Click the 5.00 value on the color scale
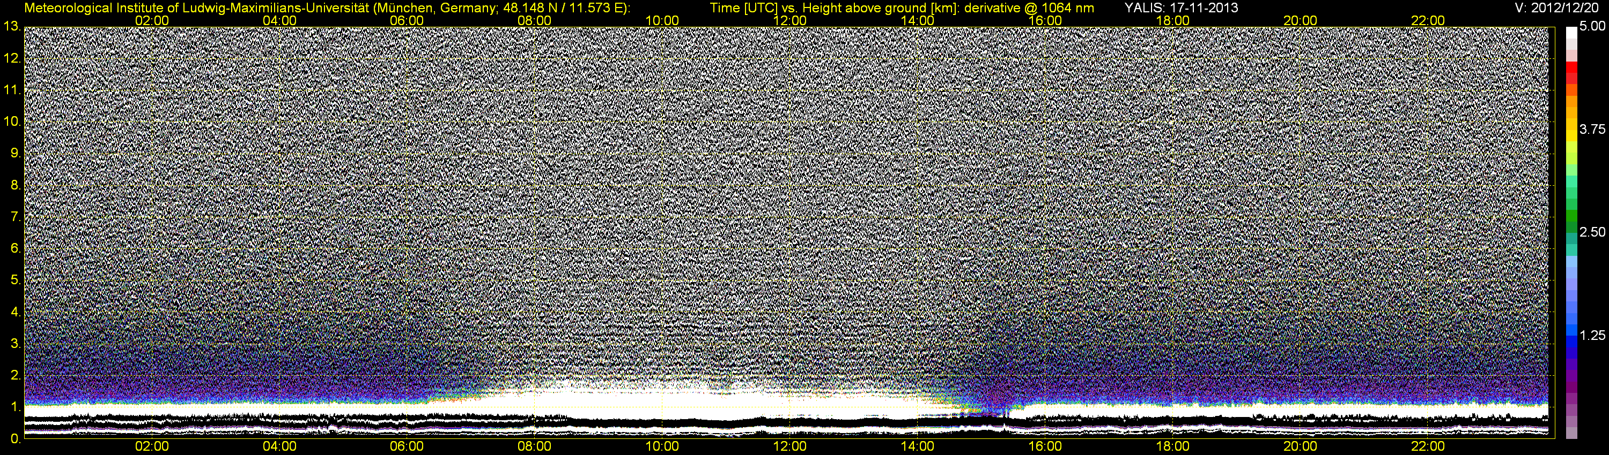 [x=1591, y=27]
